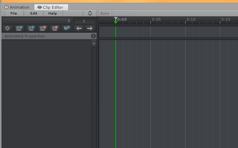Open the Help menu
The width and height of the screenshot is (238, 148).
pos(52,13)
